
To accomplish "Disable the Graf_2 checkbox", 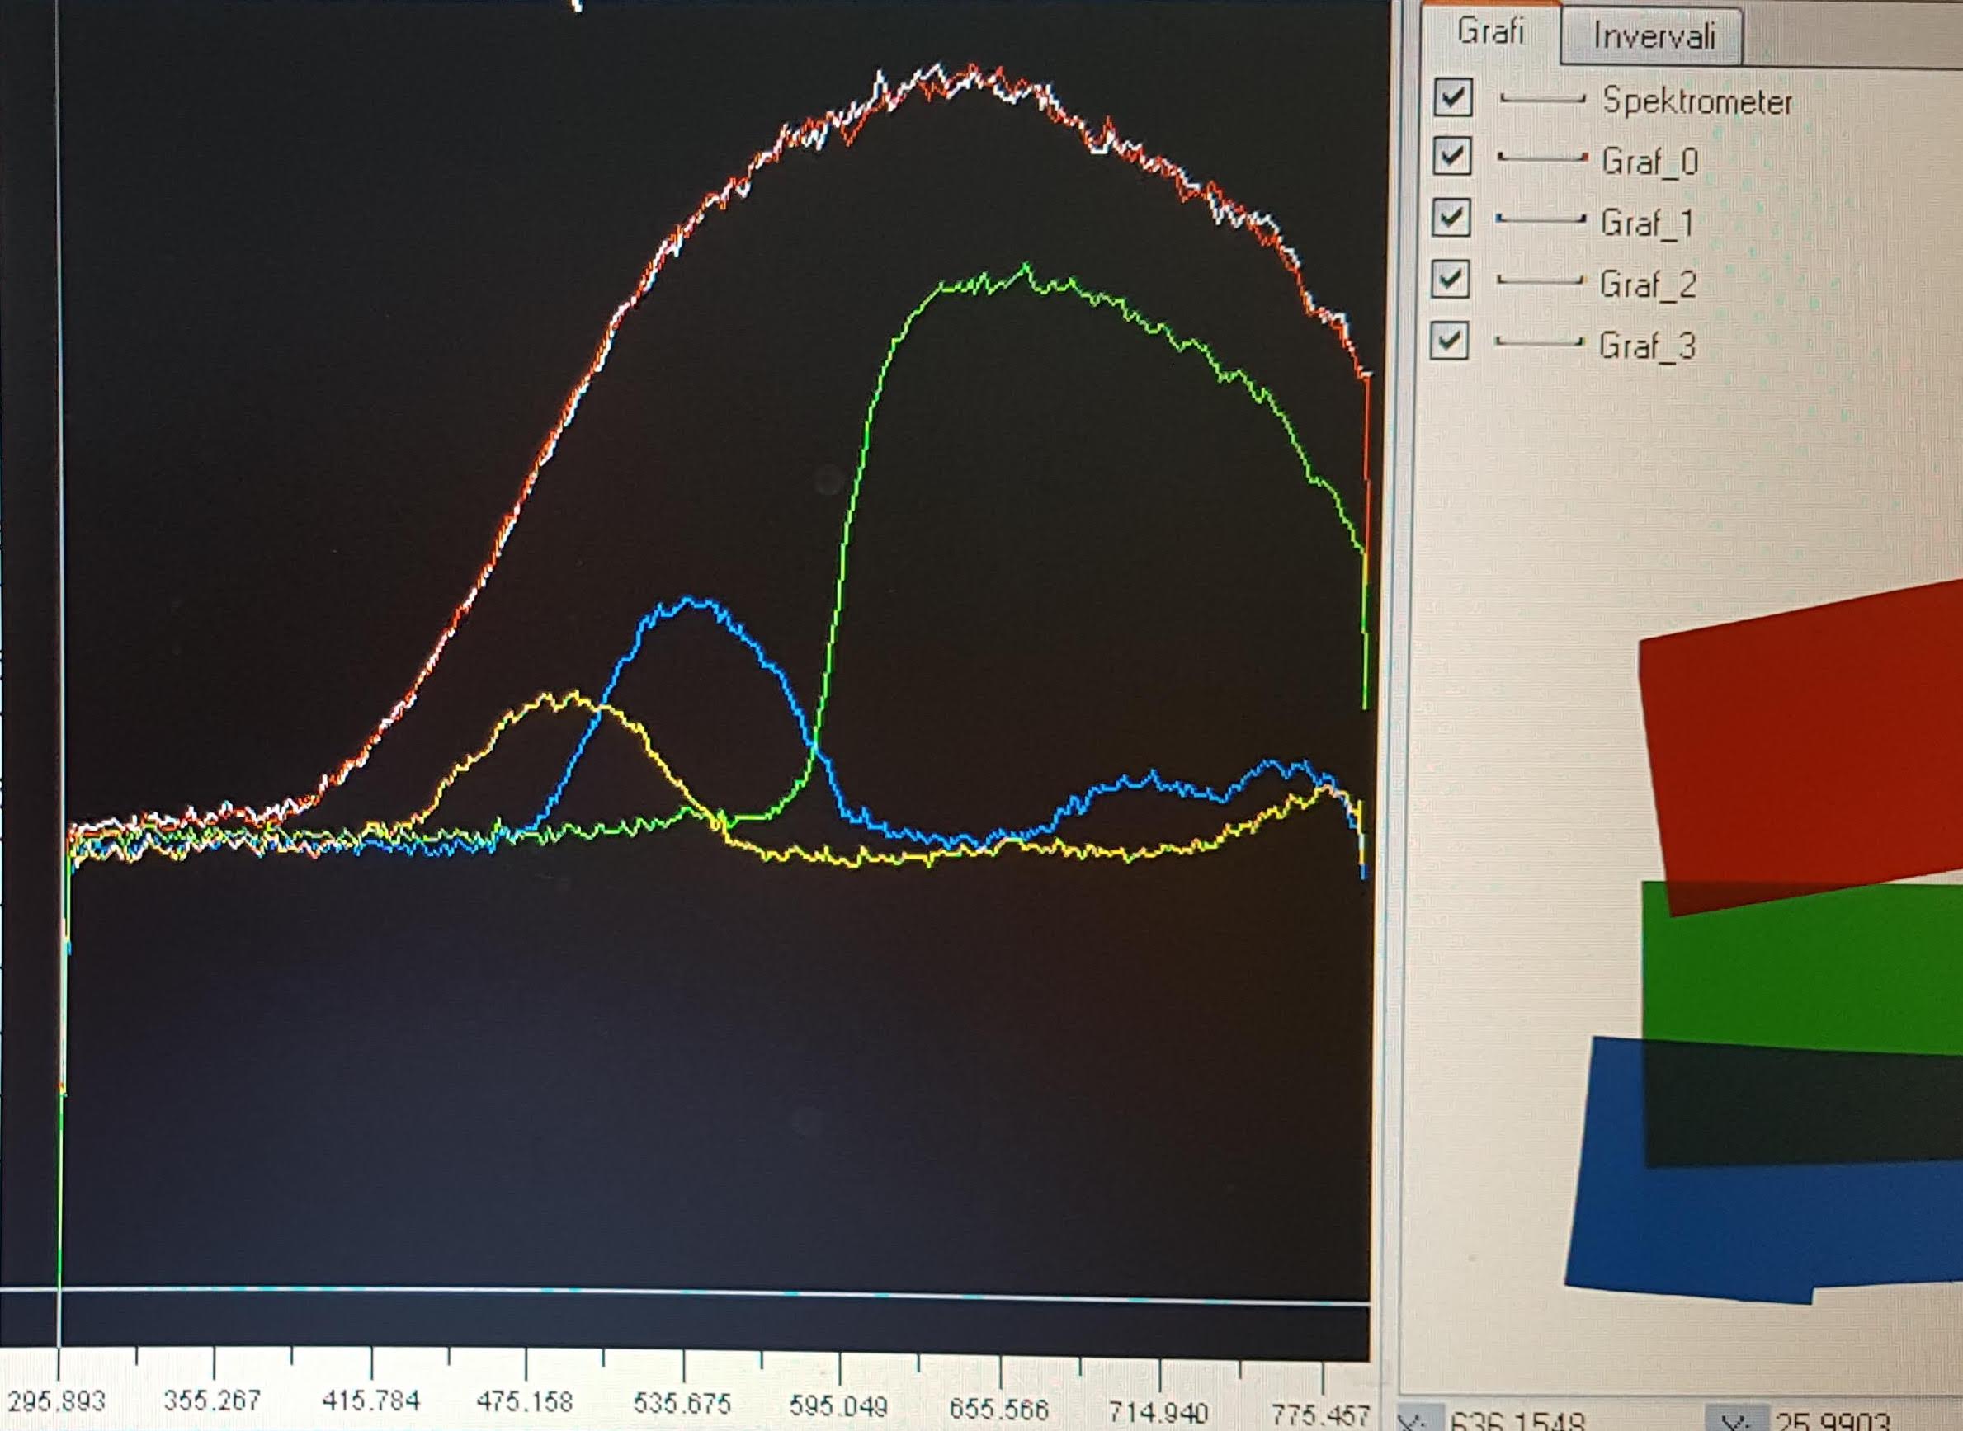I will 1451,280.
